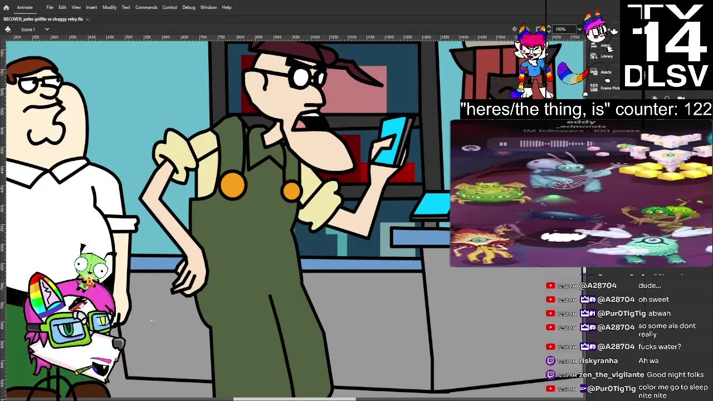Select the RECOVER_peter griffin vs shaggy retry.fla tab
Screen dimensions: 713x401
point(43,19)
